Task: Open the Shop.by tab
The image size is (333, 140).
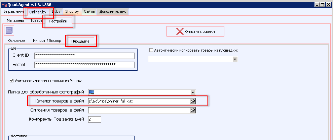Action: [72, 12]
